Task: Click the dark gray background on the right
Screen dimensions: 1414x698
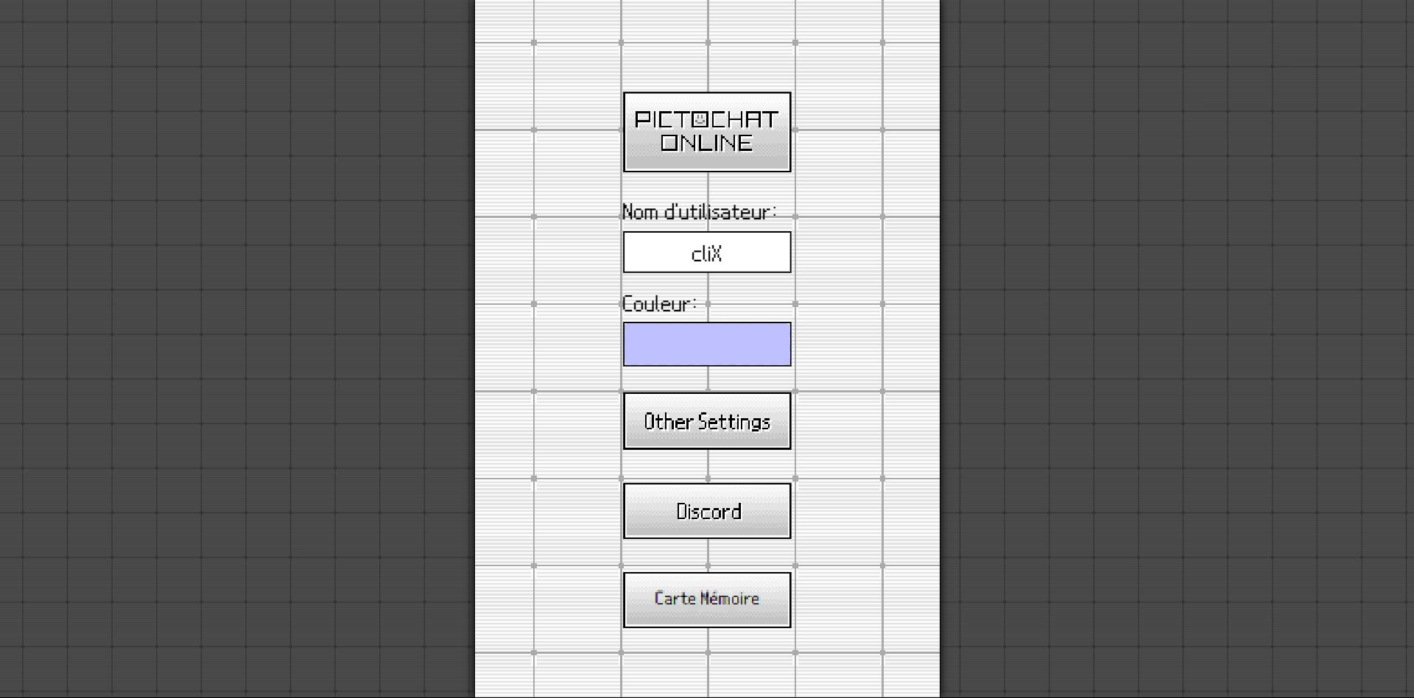Action: [1178, 349]
